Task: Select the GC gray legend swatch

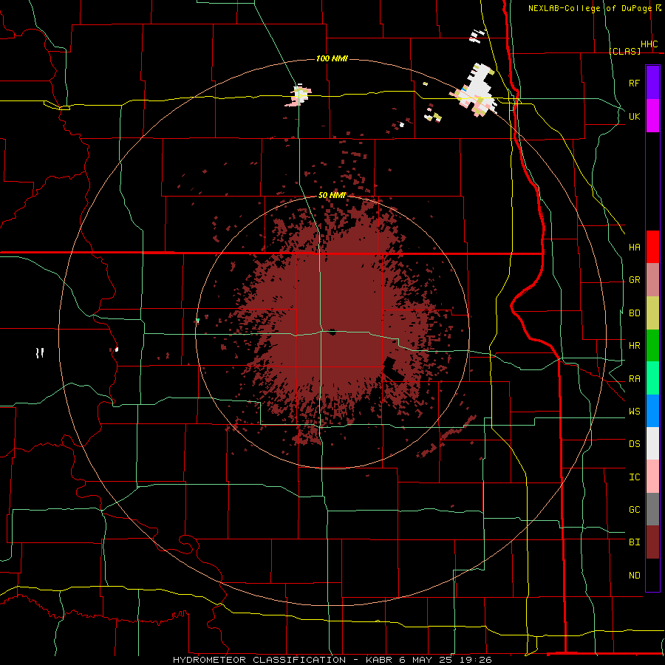Action: [x=652, y=509]
